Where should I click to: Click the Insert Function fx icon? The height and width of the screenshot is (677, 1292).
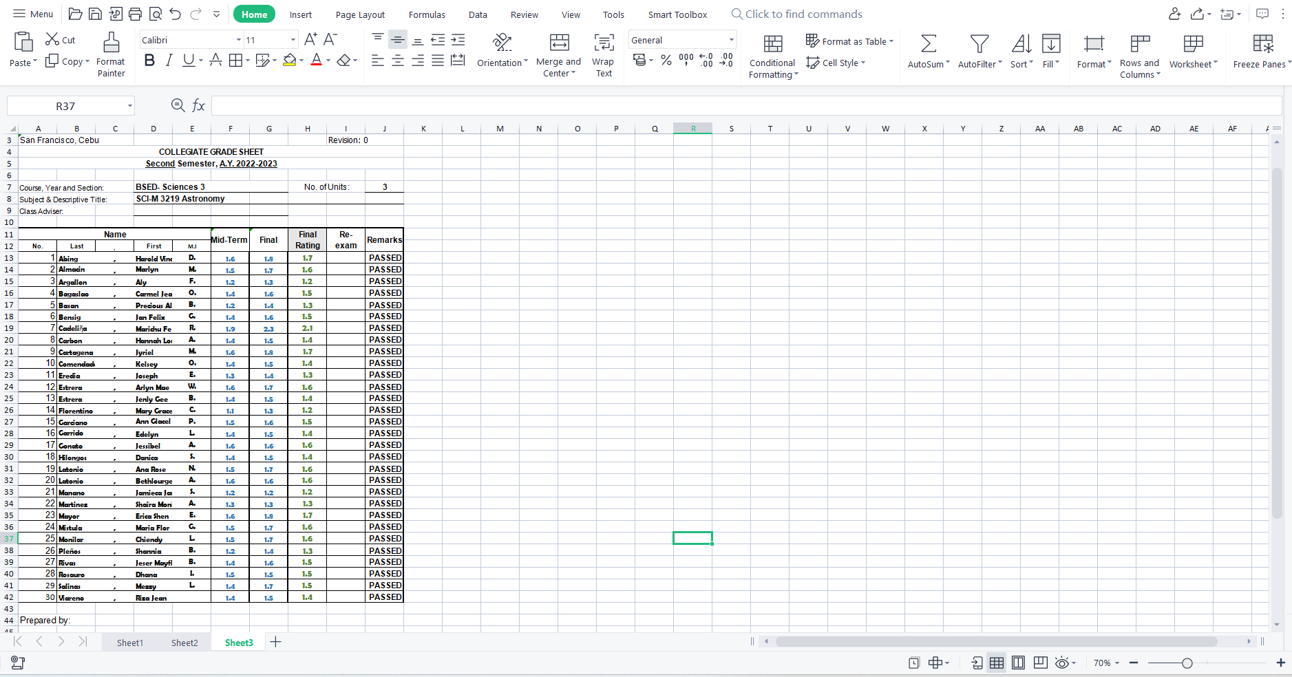[x=198, y=105]
